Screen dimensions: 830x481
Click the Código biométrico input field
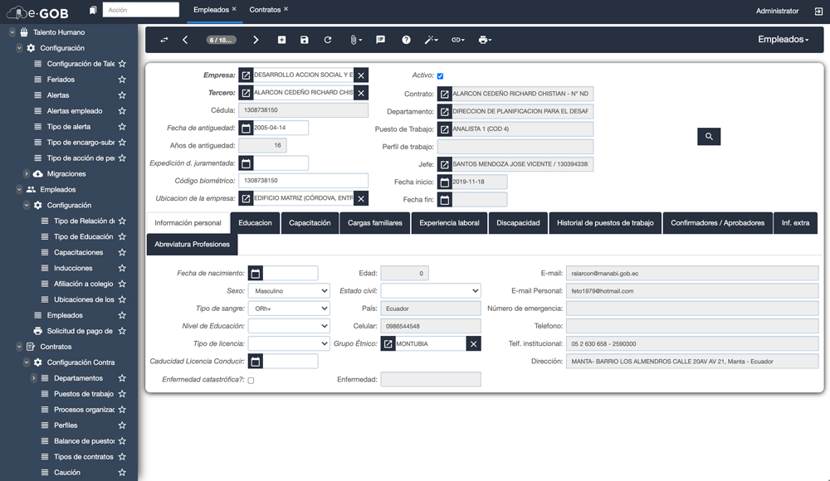(x=303, y=180)
